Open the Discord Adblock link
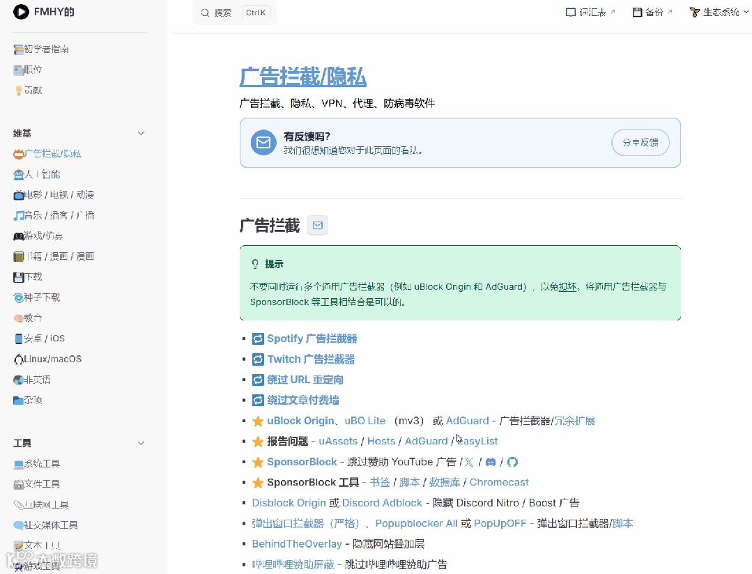Viewport: 752px width, 574px height. pyautogui.click(x=382, y=503)
